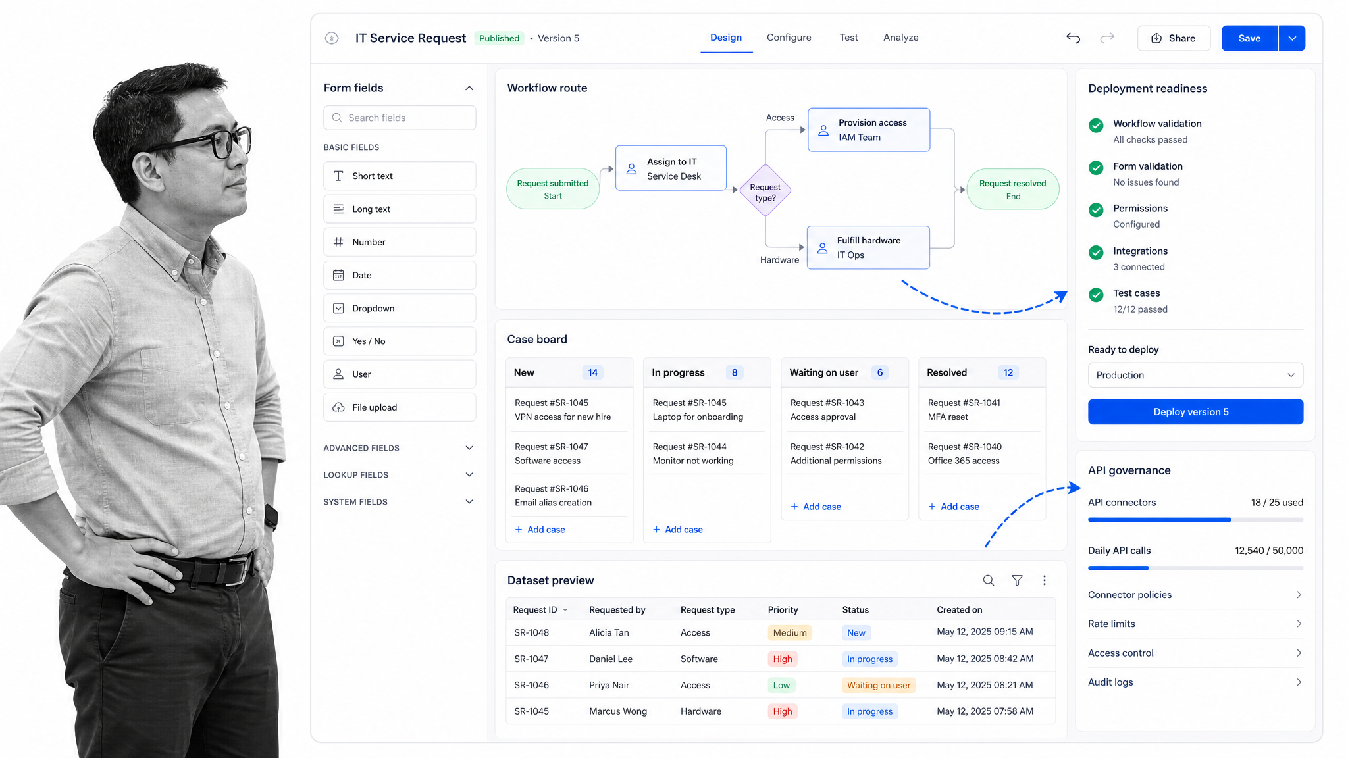Open case SR-1041 MFA reset
This screenshot has height=758, width=1348.
pyautogui.click(x=983, y=410)
